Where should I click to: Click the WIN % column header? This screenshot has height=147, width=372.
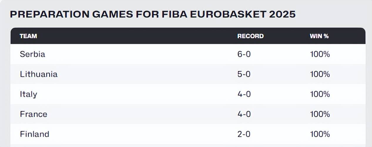[x=319, y=36]
